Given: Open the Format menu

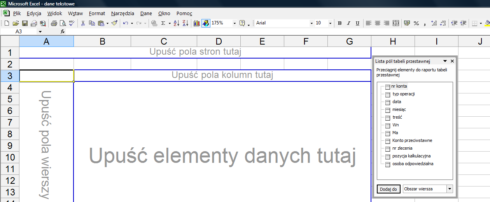Looking at the screenshot, I should [97, 13].
